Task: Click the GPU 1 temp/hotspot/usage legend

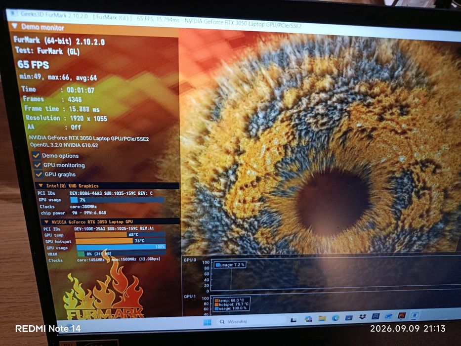Action: (232, 304)
